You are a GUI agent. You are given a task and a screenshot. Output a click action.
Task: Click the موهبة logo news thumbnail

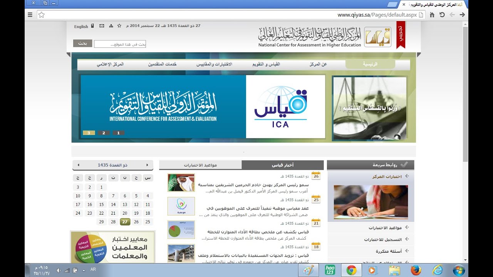click(181, 206)
